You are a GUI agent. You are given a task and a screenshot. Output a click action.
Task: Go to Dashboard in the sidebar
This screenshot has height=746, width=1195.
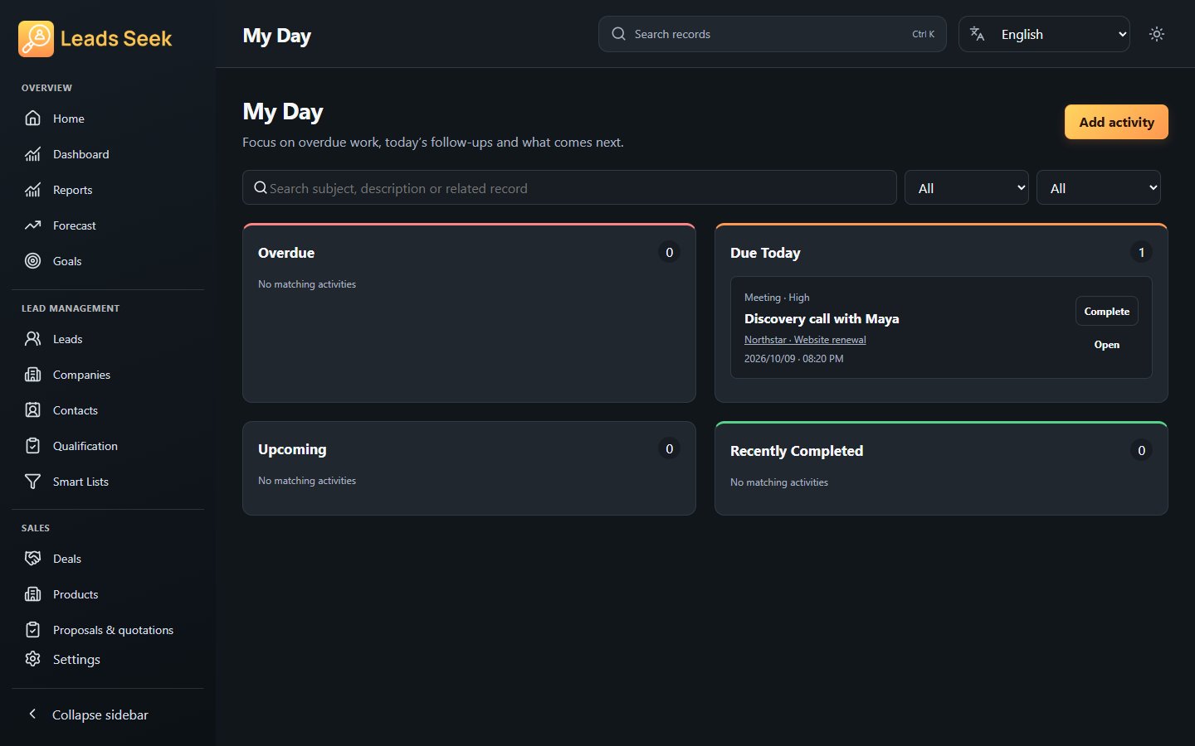pos(108,154)
